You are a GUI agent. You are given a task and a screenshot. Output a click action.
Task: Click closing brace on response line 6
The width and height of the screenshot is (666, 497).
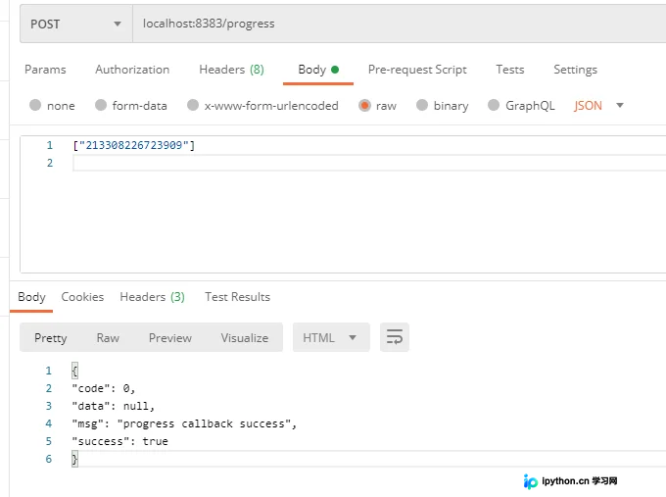pyautogui.click(x=74, y=459)
